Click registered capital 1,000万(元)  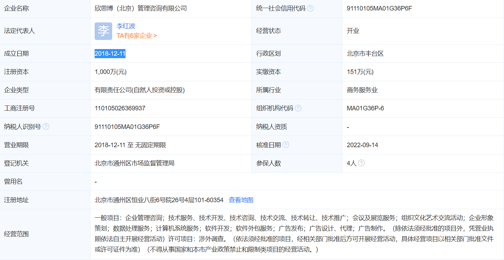(x=110, y=72)
